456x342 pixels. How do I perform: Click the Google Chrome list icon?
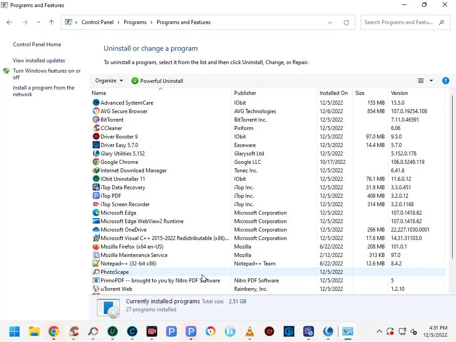[x=96, y=162]
